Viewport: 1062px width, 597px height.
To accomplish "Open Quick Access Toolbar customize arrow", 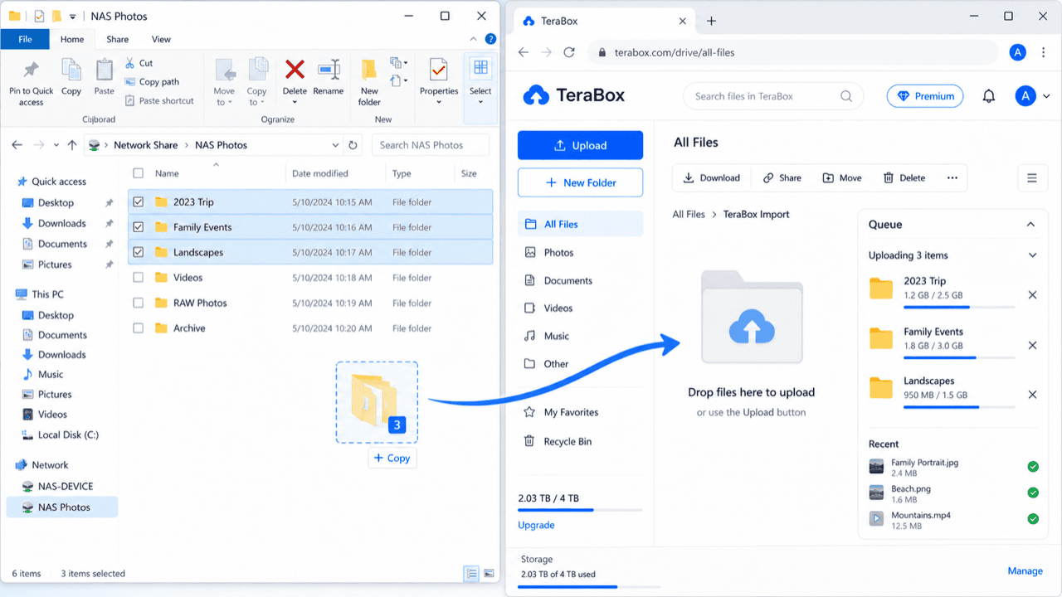I will [73, 17].
